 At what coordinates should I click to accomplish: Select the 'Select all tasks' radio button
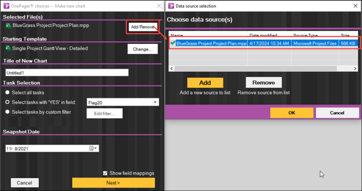[7, 92]
